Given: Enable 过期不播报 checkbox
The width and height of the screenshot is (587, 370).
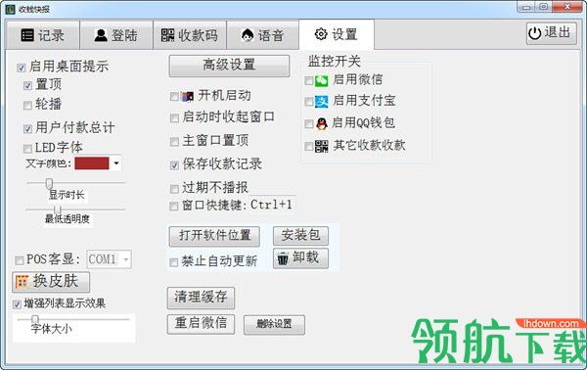Looking at the screenshot, I should pyautogui.click(x=174, y=188).
